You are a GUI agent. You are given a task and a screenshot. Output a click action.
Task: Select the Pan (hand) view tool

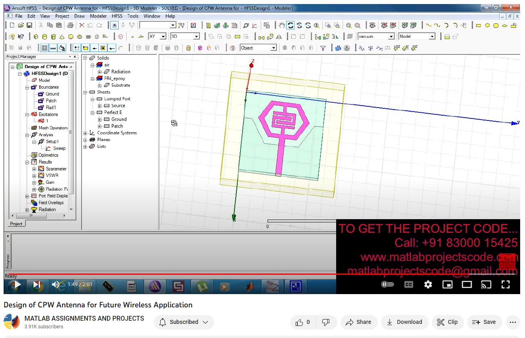pyautogui.click(x=282, y=25)
